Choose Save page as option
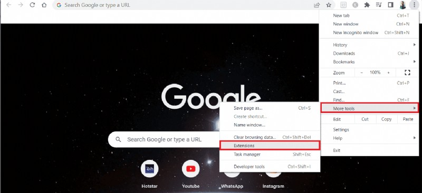 coord(270,108)
